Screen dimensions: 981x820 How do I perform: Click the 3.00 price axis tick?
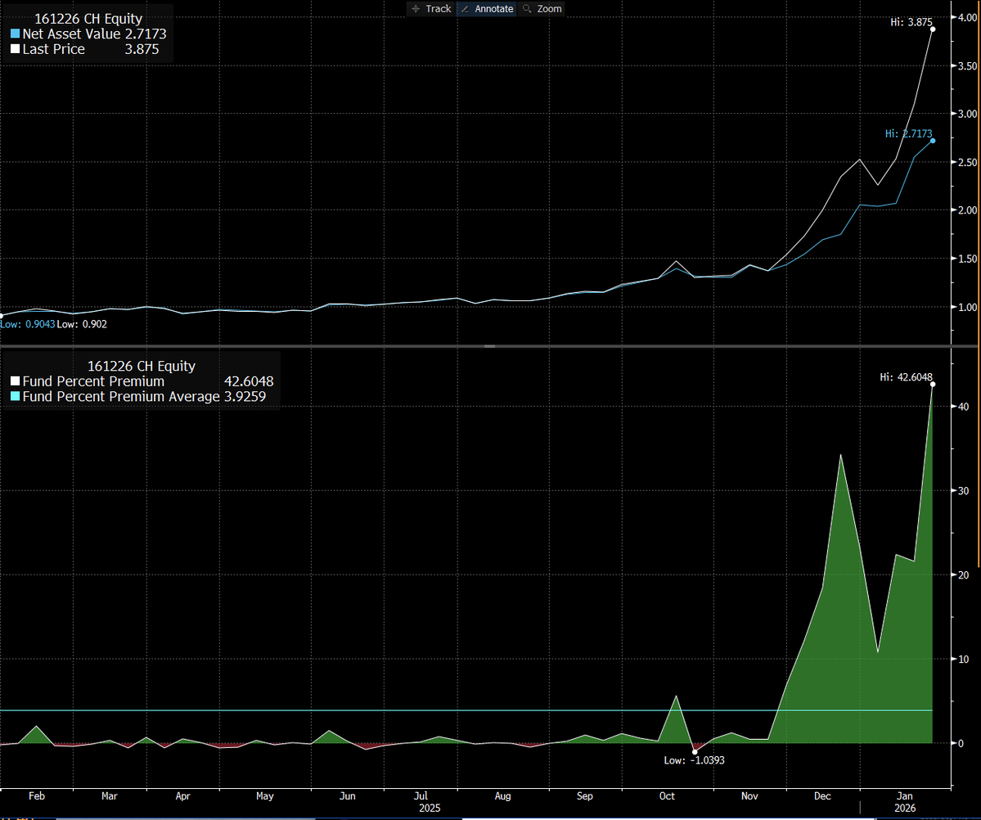pyautogui.click(x=967, y=114)
